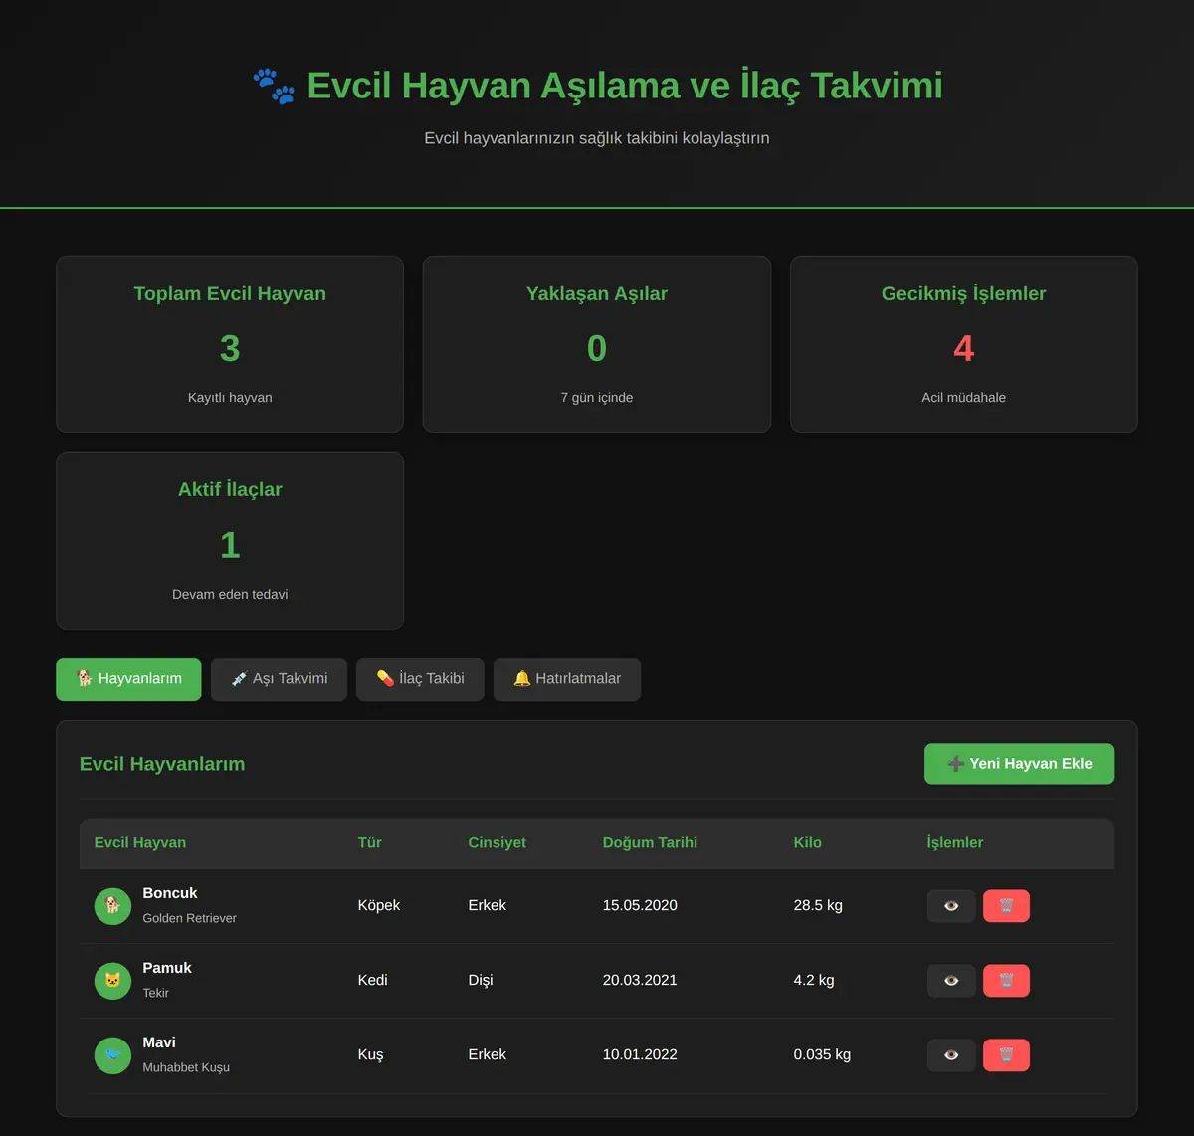Click the Muhabbet Kuşu breed text
The width and height of the screenshot is (1194, 1136).
[x=186, y=1067]
